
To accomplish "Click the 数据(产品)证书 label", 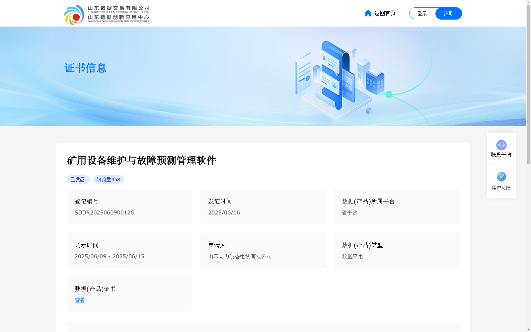I will coord(95,289).
